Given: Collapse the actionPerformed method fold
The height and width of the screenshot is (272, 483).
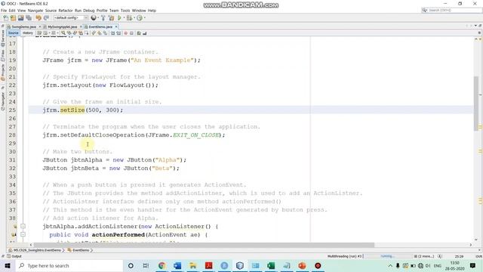Looking at the screenshot, I should click(23, 234).
